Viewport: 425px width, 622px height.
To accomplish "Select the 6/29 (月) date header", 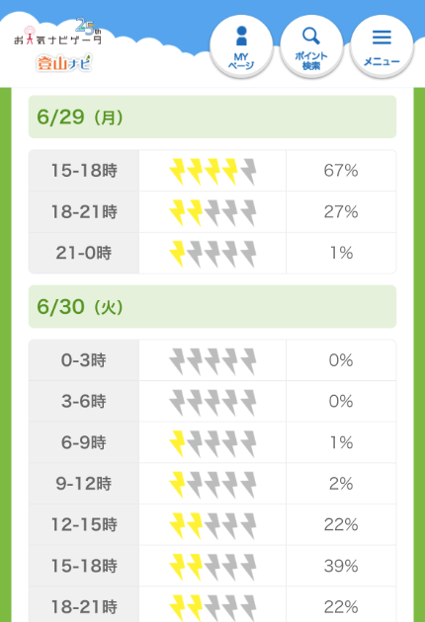I will point(212,117).
